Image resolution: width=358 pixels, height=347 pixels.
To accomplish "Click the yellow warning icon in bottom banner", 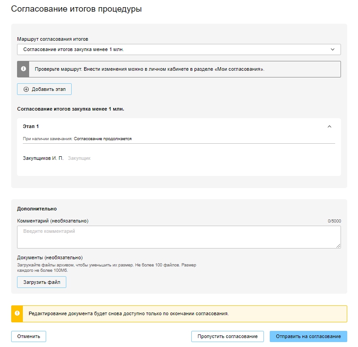I will pos(17,313).
